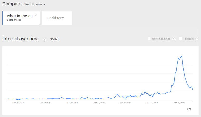Open help icon beside Interest over time
Viewport: 201px width, 117px height.
point(44,39)
